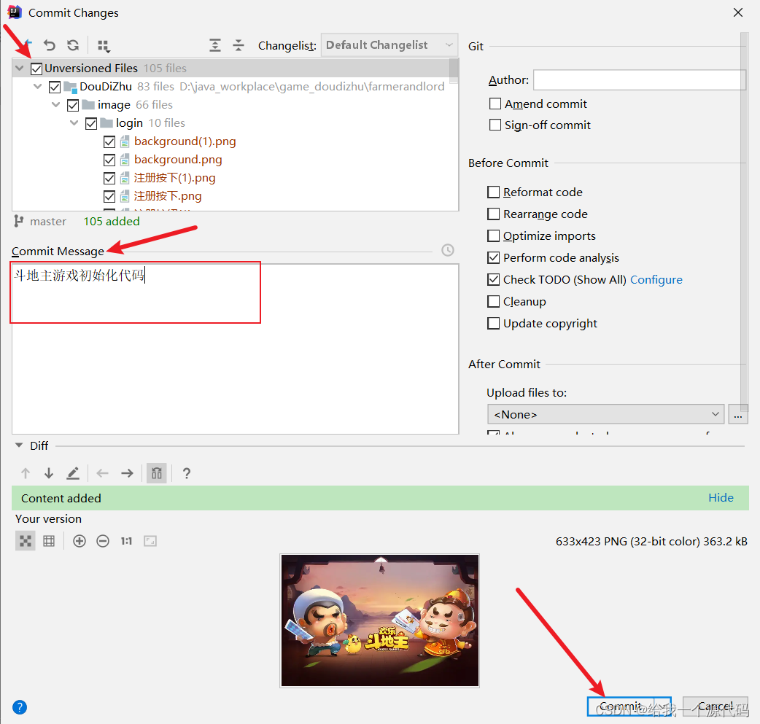Open the Group By icon menu
The height and width of the screenshot is (724, 760).
coord(104,46)
